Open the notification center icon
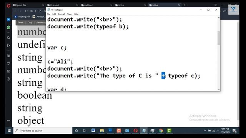 coord(234,131)
